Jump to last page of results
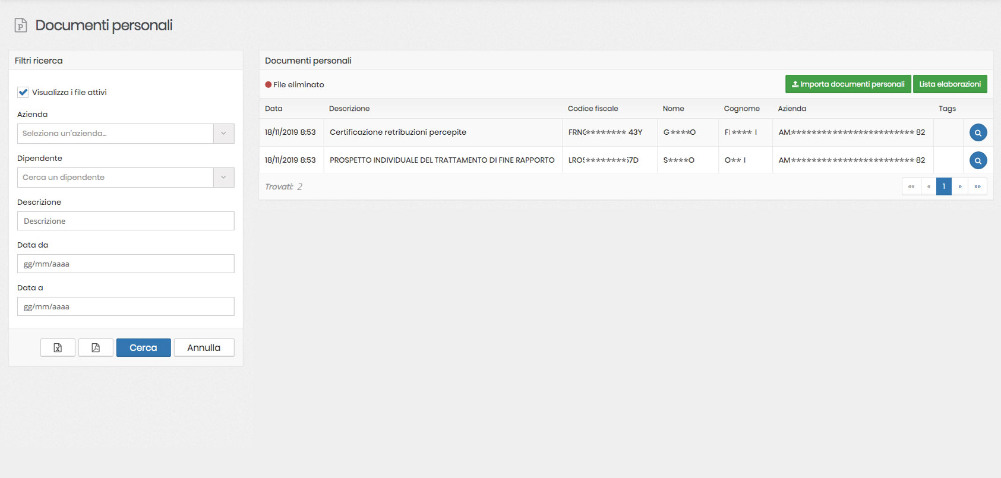The image size is (1001, 478). tap(977, 186)
